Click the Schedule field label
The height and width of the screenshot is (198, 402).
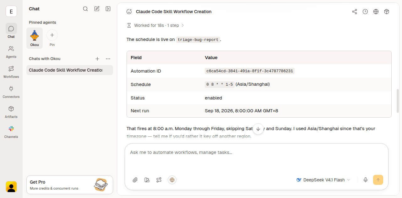point(141,84)
